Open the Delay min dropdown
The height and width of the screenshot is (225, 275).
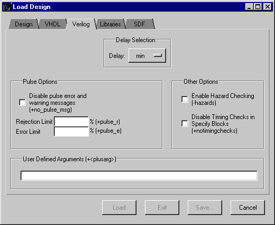pyautogui.click(x=147, y=56)
